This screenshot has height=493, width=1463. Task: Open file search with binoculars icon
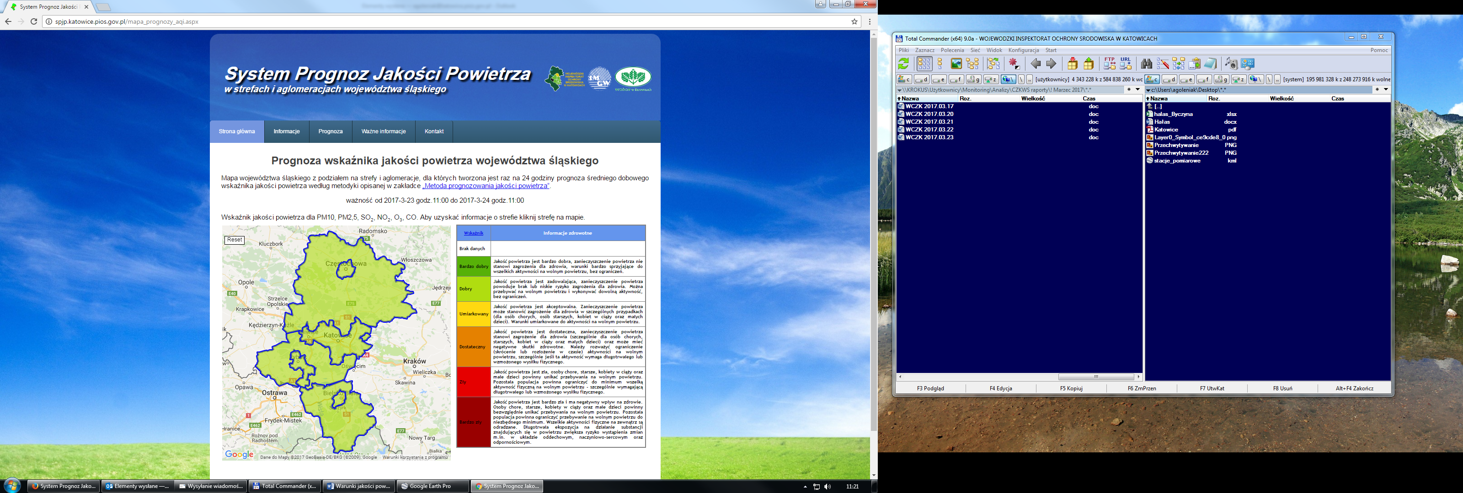click(x=1147, y=63)
